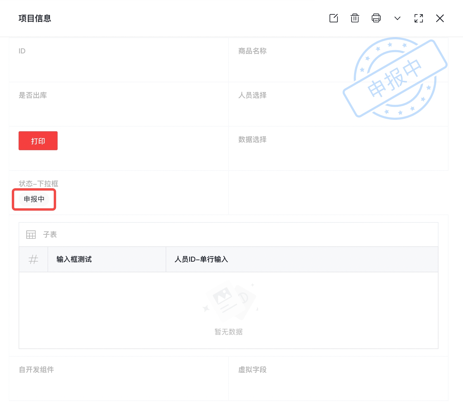The width and height of the screenshot is (463, 416).
Task: Click the printer icon in header
Action: [x=376, y=18]
